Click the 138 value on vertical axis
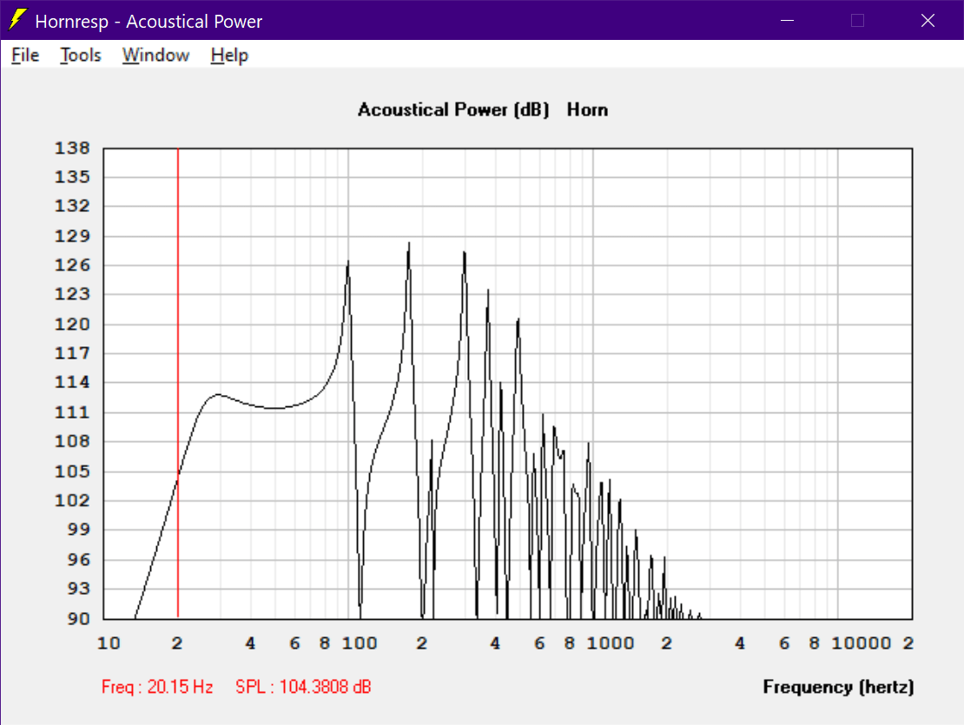The width and height of the screenshot is (964, 725). point(73,148)
